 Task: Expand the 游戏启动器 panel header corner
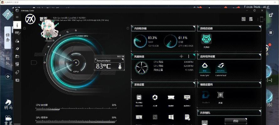(260, 27)
